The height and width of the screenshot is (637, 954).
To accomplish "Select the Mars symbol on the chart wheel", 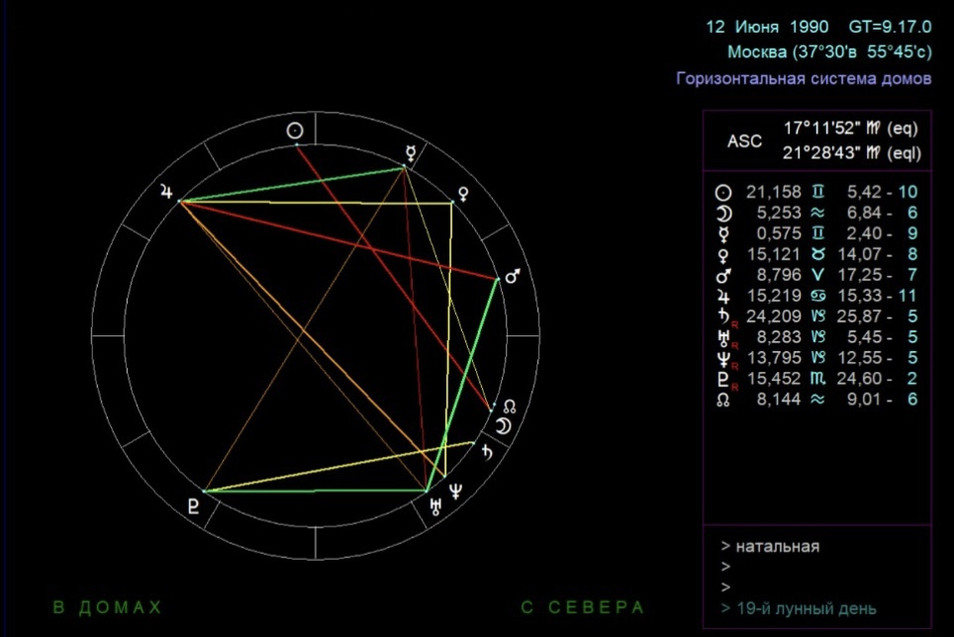I will click(x=512, y=277).
